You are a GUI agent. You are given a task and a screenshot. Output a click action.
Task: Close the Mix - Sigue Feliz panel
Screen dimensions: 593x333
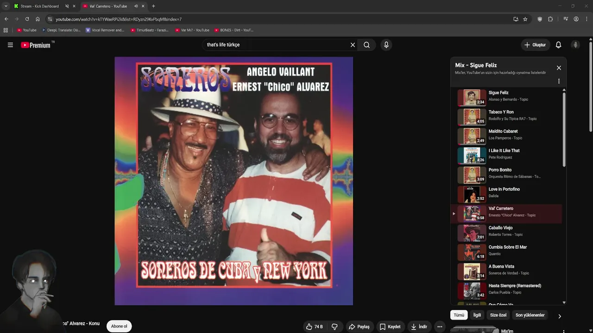pyautogui.click(x=559, y=68)
